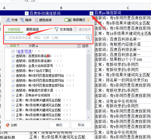The height and width of the screenshot is (139, 151).
Task: Click the search magnifier in filter box
Action: (x=88, y=38)
